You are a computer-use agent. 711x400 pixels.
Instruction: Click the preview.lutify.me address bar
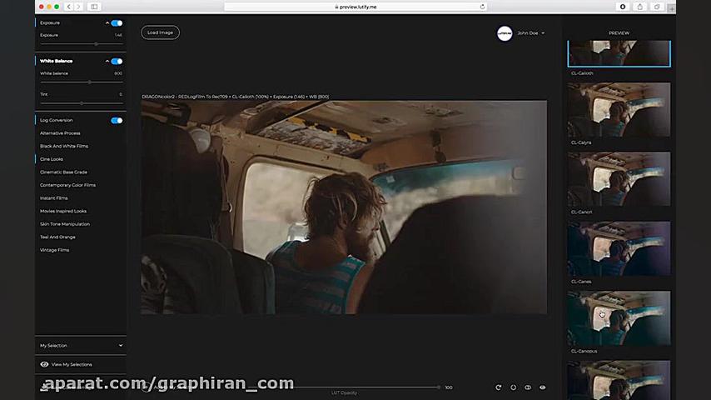pyautogui.click(x=355, y=7)
